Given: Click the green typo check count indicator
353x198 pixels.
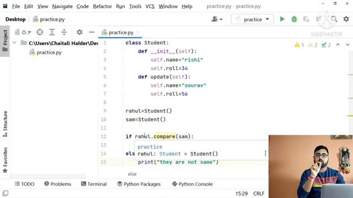Looking at the screenshot, I should click(x=326, y=45).
